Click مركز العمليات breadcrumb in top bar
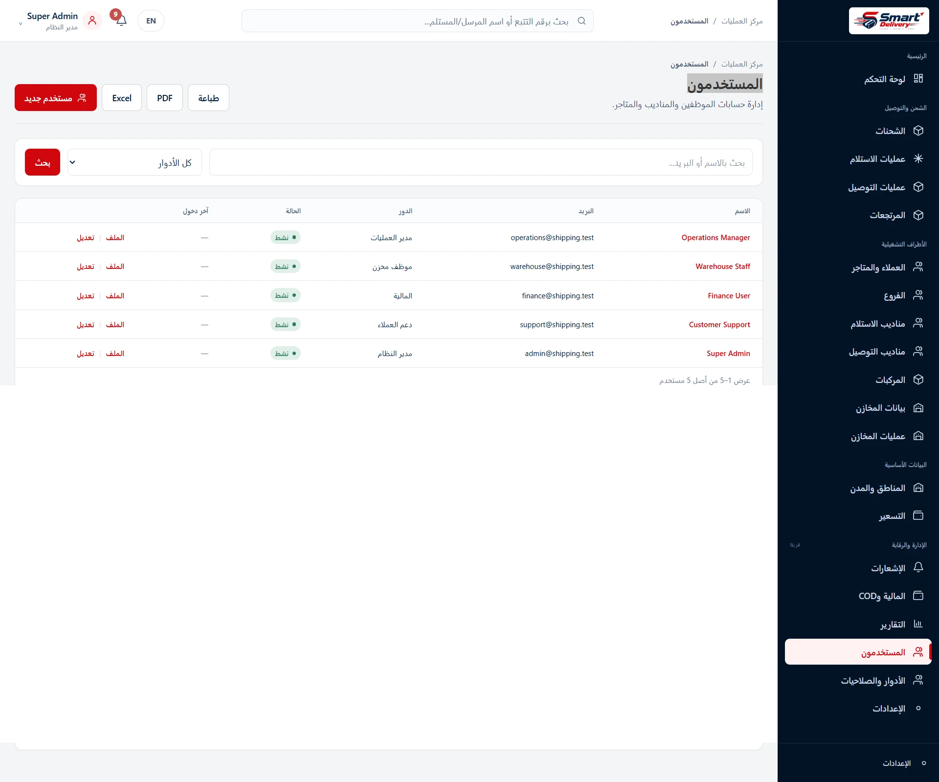 [x=742, y=21]
